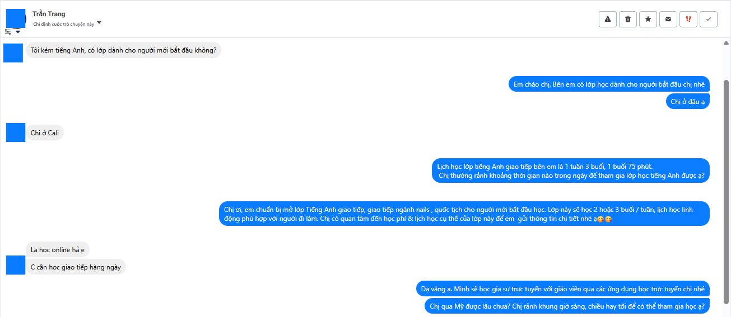Click the avatar beside the "Chị ở Cali" message

16,133
